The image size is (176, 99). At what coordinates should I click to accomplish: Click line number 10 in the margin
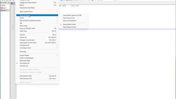point(13,25)
